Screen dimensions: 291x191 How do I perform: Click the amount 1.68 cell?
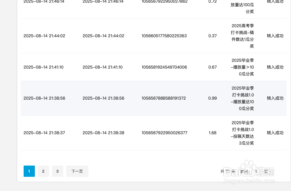click(212, 133)
